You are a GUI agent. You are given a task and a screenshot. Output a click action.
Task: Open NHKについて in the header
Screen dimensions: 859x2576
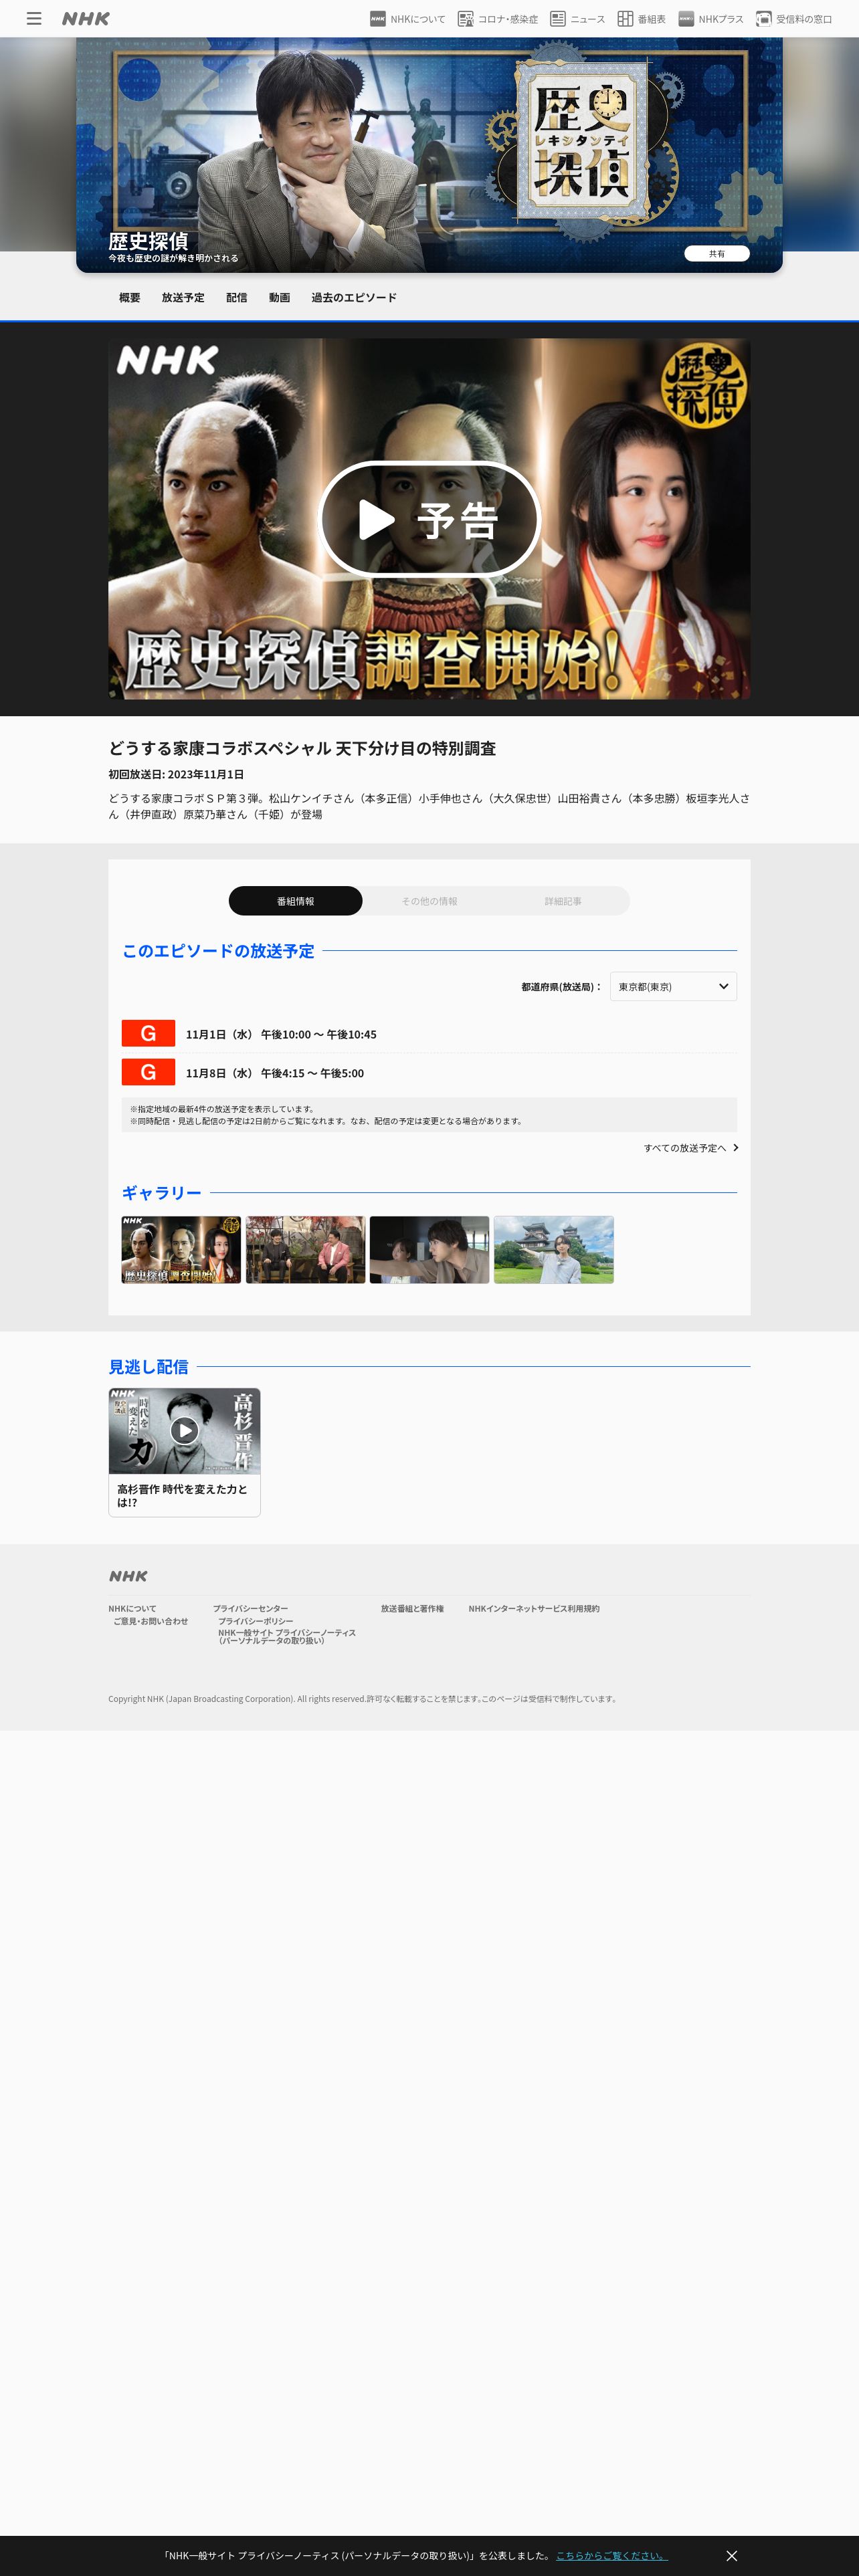(407, 18)
